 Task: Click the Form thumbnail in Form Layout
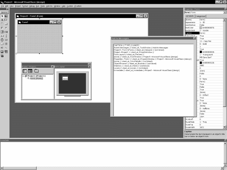(65, 78)
